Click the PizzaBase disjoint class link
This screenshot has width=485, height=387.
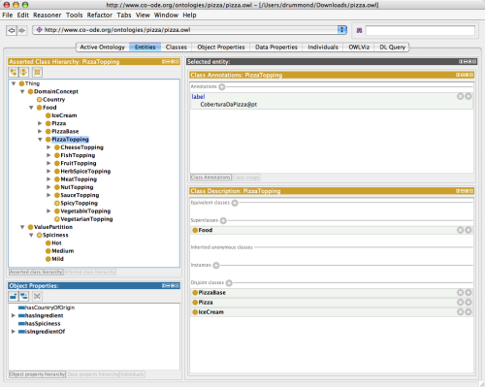(x=211, y=292)
